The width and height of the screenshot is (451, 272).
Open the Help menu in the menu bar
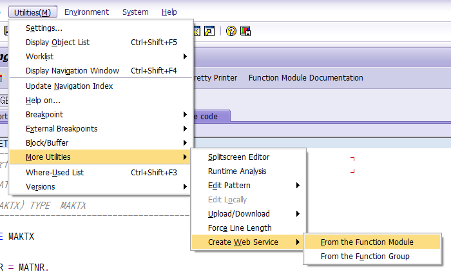[x=169, y=12]
